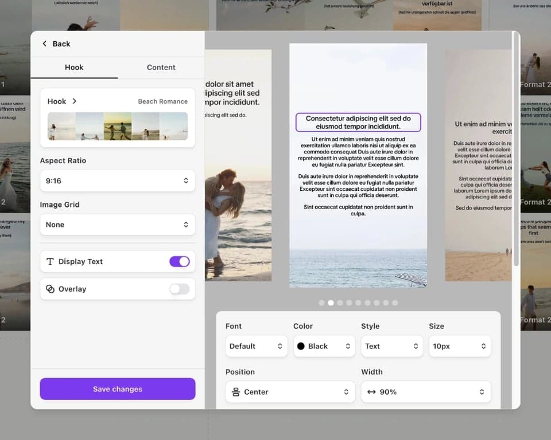Click the Display Text 'T' icon

[50, 261]
